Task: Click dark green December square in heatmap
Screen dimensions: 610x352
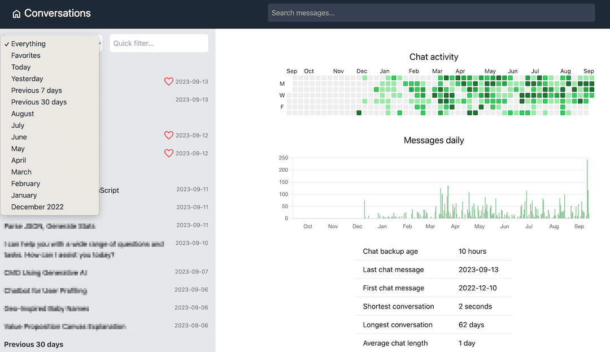Action: (359, 113)
